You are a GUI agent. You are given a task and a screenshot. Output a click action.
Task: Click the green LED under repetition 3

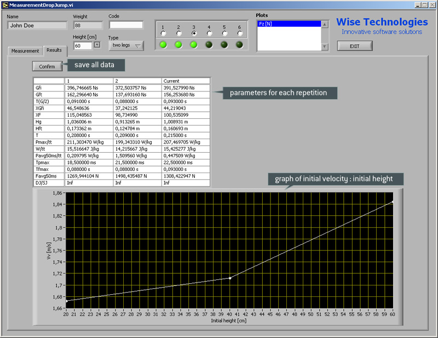(x=194, y=45)
